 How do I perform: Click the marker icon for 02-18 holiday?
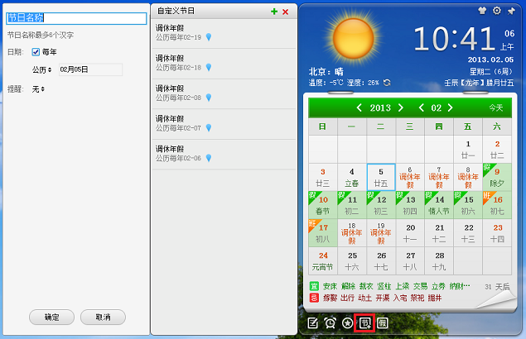pyautogui.click(x=209, y=67)
